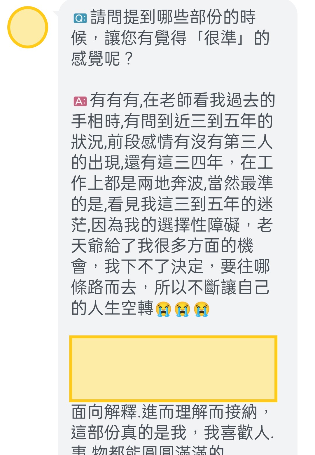Click the line "這部份真的是我，我喜歡人."

pyautogui.click(x=173, y=433)
